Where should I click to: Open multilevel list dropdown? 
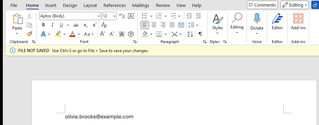(179, 16)
